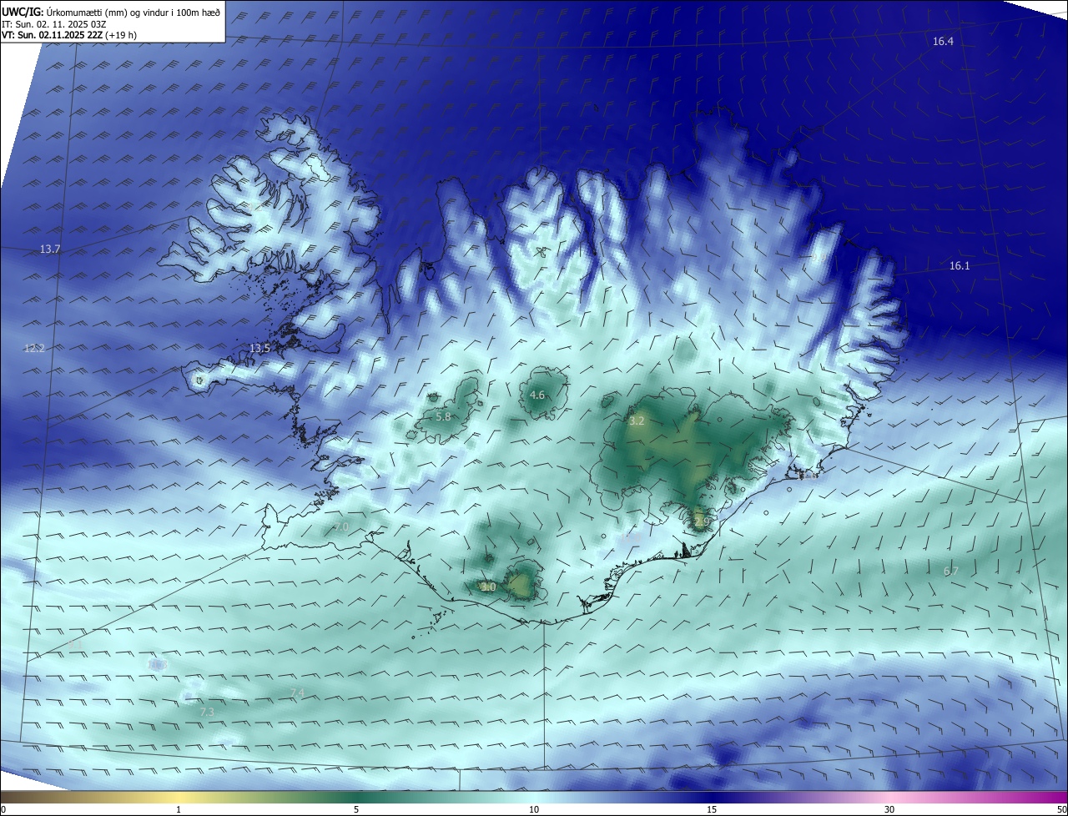Click the 2.9 value label on the map

(701, 522)
